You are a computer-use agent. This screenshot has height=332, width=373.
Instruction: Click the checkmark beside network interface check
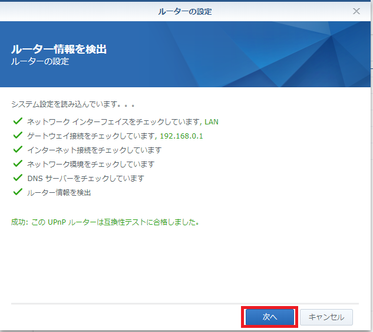coord(18,121)
